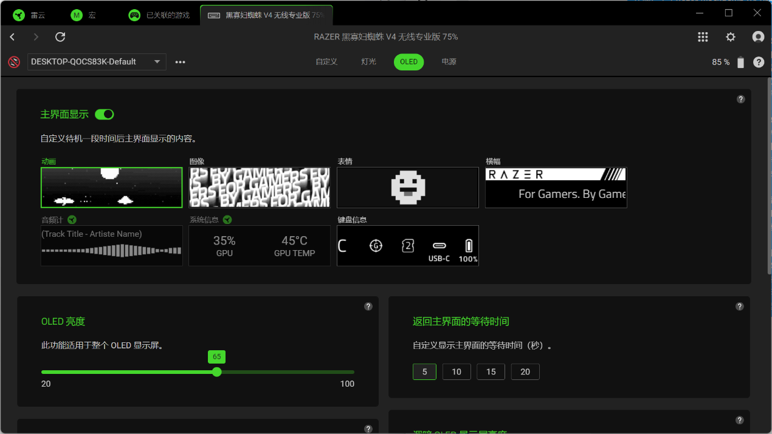Select the 表情 smiley face thumbnail
772x434 pixels.
pos(408,188)
